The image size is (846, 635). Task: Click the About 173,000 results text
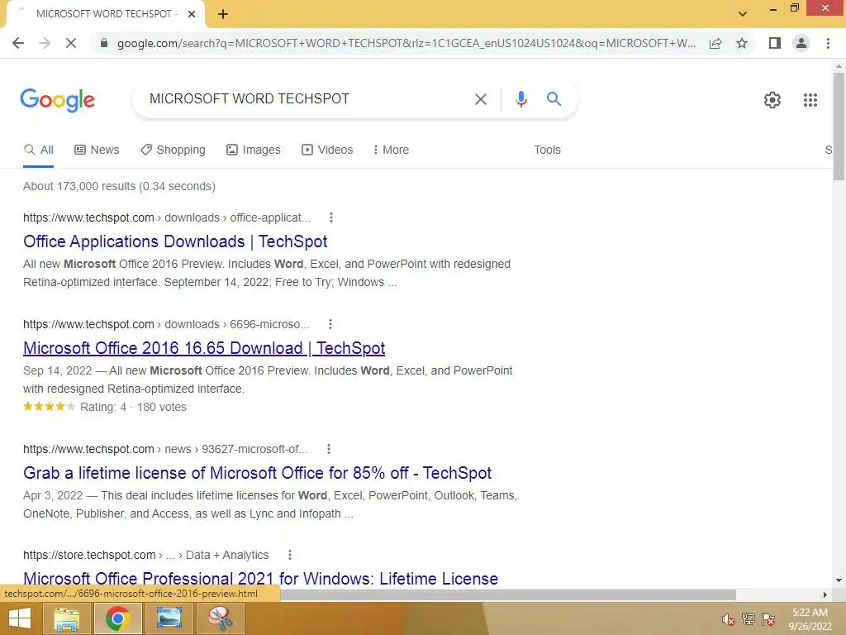tap(119, 186)
